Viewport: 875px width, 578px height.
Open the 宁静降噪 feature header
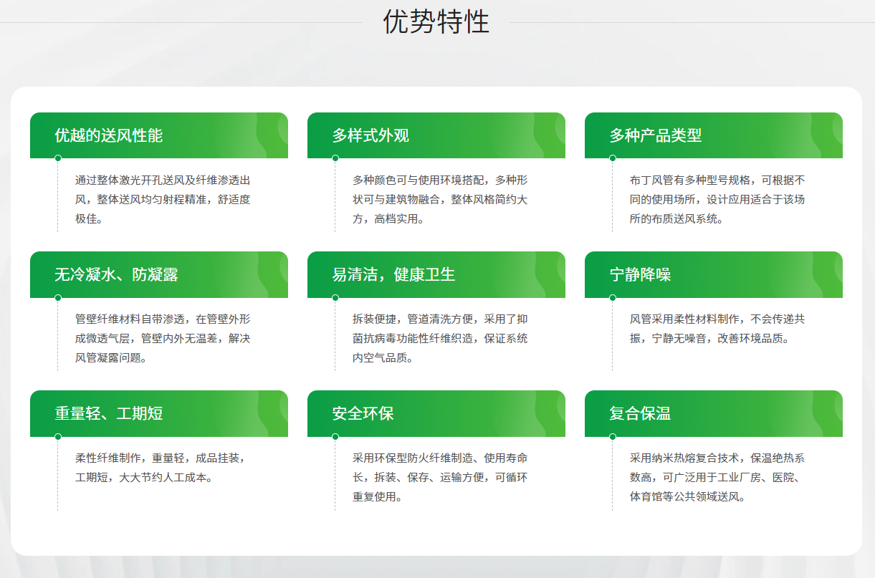713,274
